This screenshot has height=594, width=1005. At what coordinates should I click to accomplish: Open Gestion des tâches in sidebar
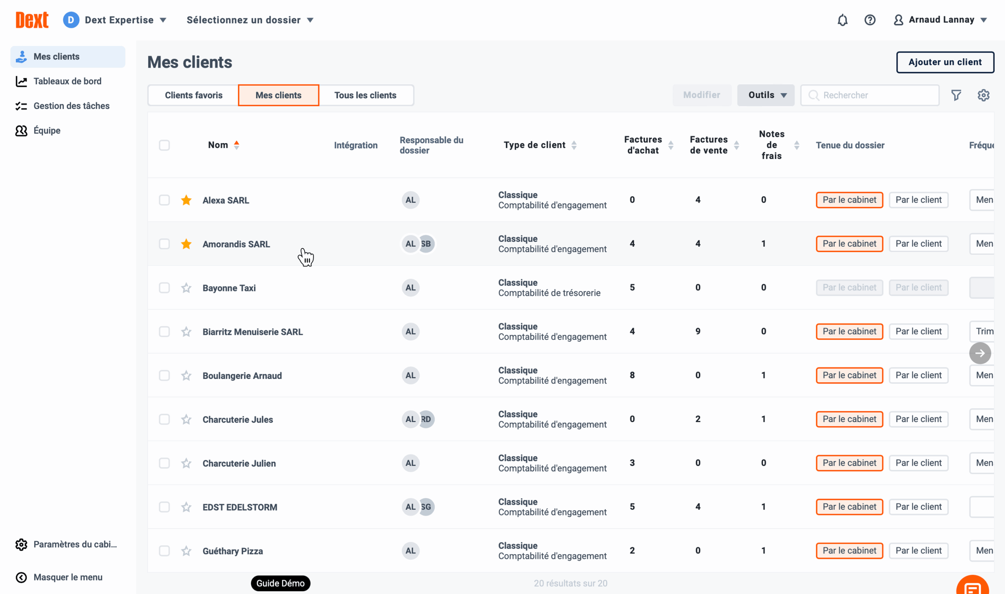(x=68, y=106)
